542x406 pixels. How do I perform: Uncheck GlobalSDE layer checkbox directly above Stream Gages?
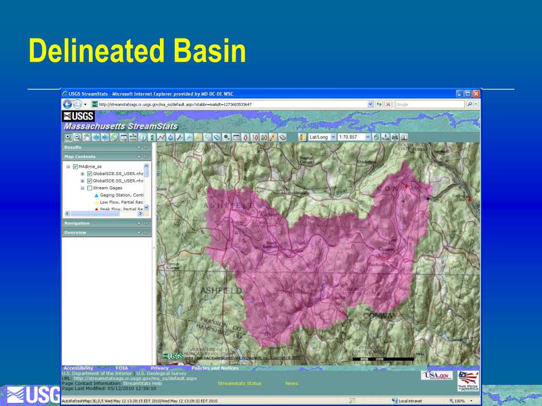coord(89,181)
